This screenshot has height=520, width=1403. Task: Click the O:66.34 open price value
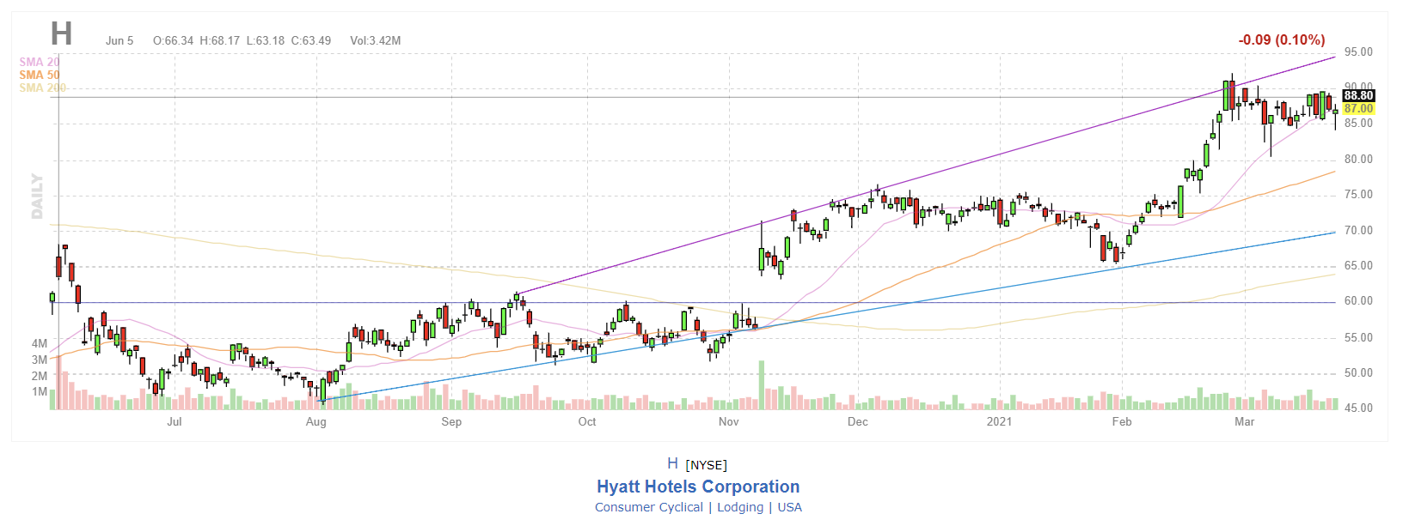click(173, 40)
